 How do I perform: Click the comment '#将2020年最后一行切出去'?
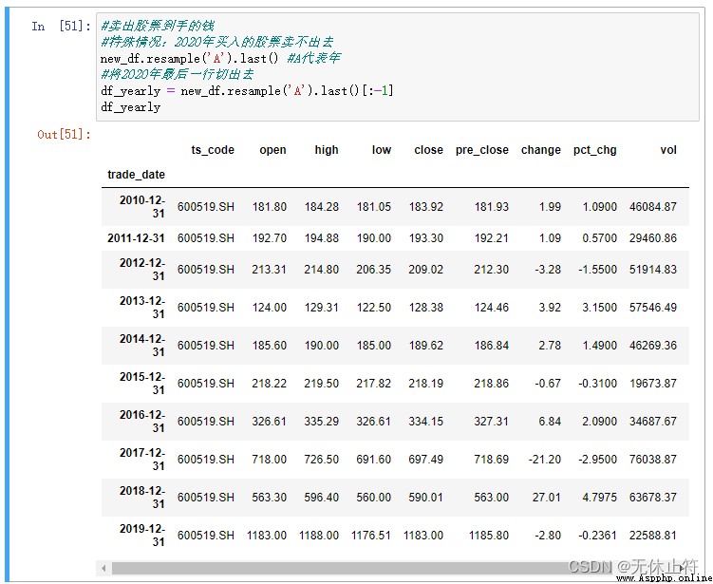pyautogui.click(x=177, y=75)
